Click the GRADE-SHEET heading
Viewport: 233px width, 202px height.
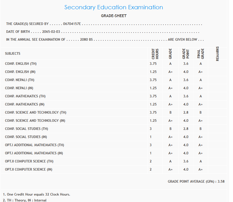pos(114,16)
